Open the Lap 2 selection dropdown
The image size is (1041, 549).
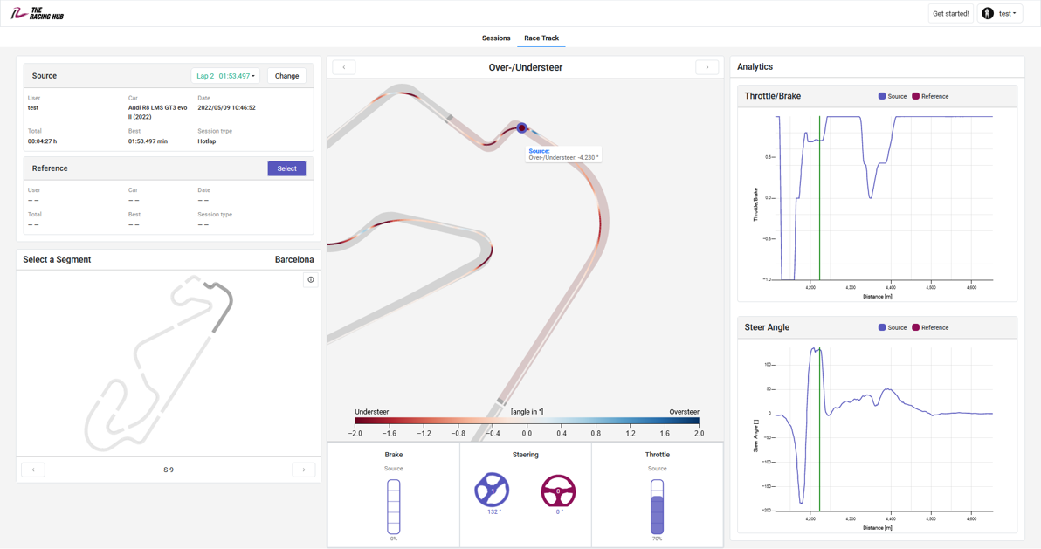225,76
